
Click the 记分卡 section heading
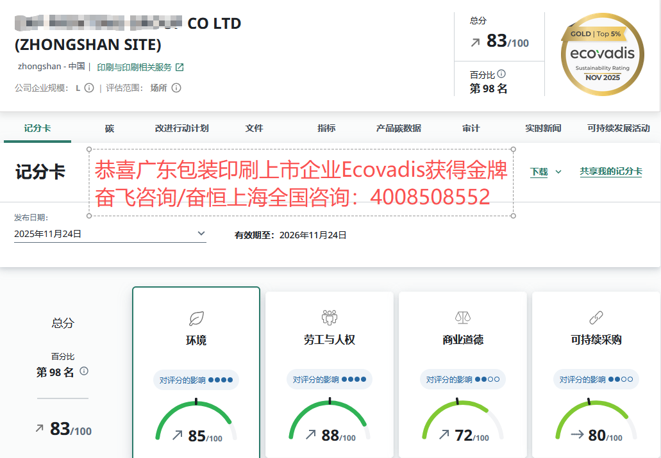point(40,172)
